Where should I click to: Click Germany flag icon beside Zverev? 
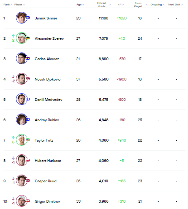pos(28,38)
